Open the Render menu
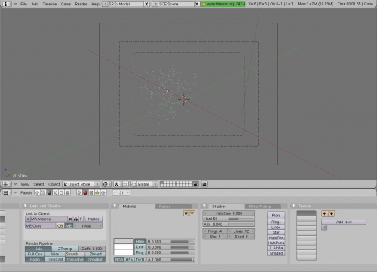Viewport: 377px width, 272px height. pyautogui.click(x=81, y=4)
